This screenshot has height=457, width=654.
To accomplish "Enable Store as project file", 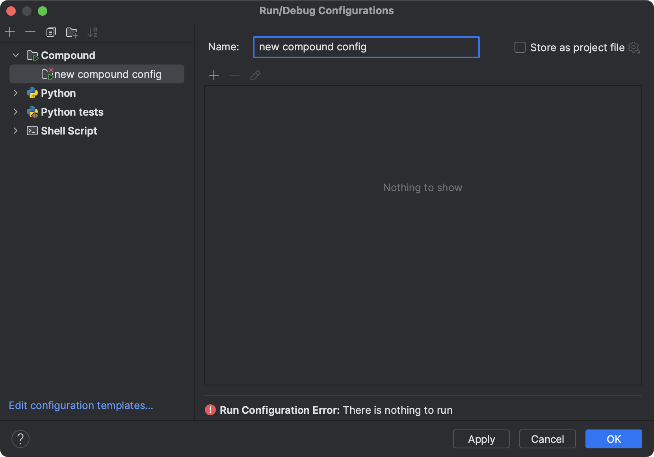I will tap(520, 47).
